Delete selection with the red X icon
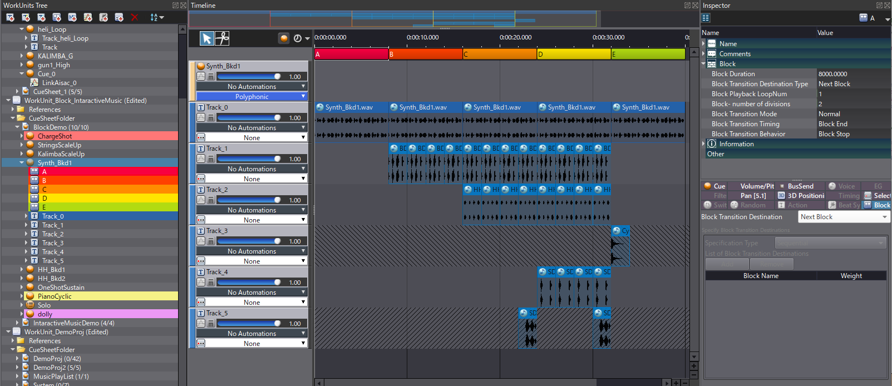This screenshot has height=386, width=892. click(x=135, y=17)
